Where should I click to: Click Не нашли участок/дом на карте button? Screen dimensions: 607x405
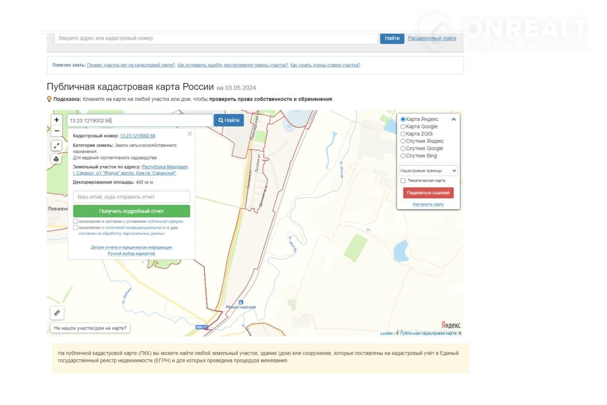point(90,328)
